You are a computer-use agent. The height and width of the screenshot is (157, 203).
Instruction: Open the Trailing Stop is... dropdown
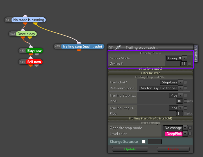tap(176, 95)
